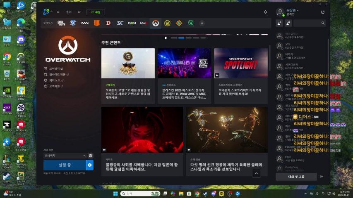Viewport: 353px width, 198px height.
Task: Select the StarCraft II game icon
Action: [x=73, y=23]
